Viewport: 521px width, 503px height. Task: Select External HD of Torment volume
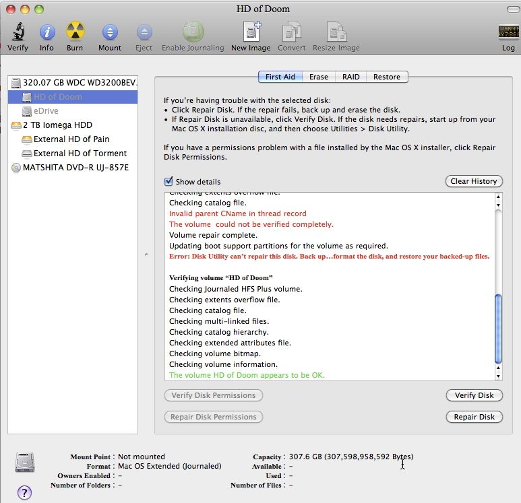tap(73, 154)
